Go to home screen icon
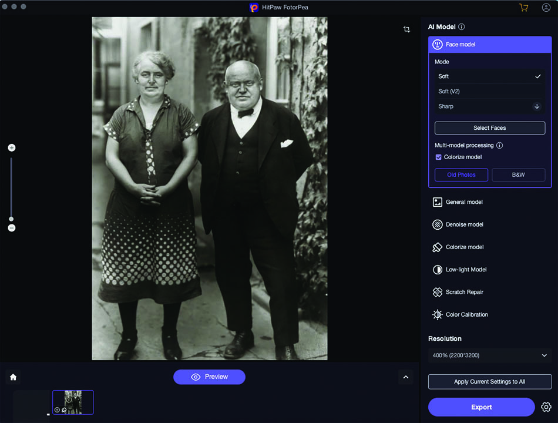The width and height of the screenshot is (558, 423). click(13, 377)
